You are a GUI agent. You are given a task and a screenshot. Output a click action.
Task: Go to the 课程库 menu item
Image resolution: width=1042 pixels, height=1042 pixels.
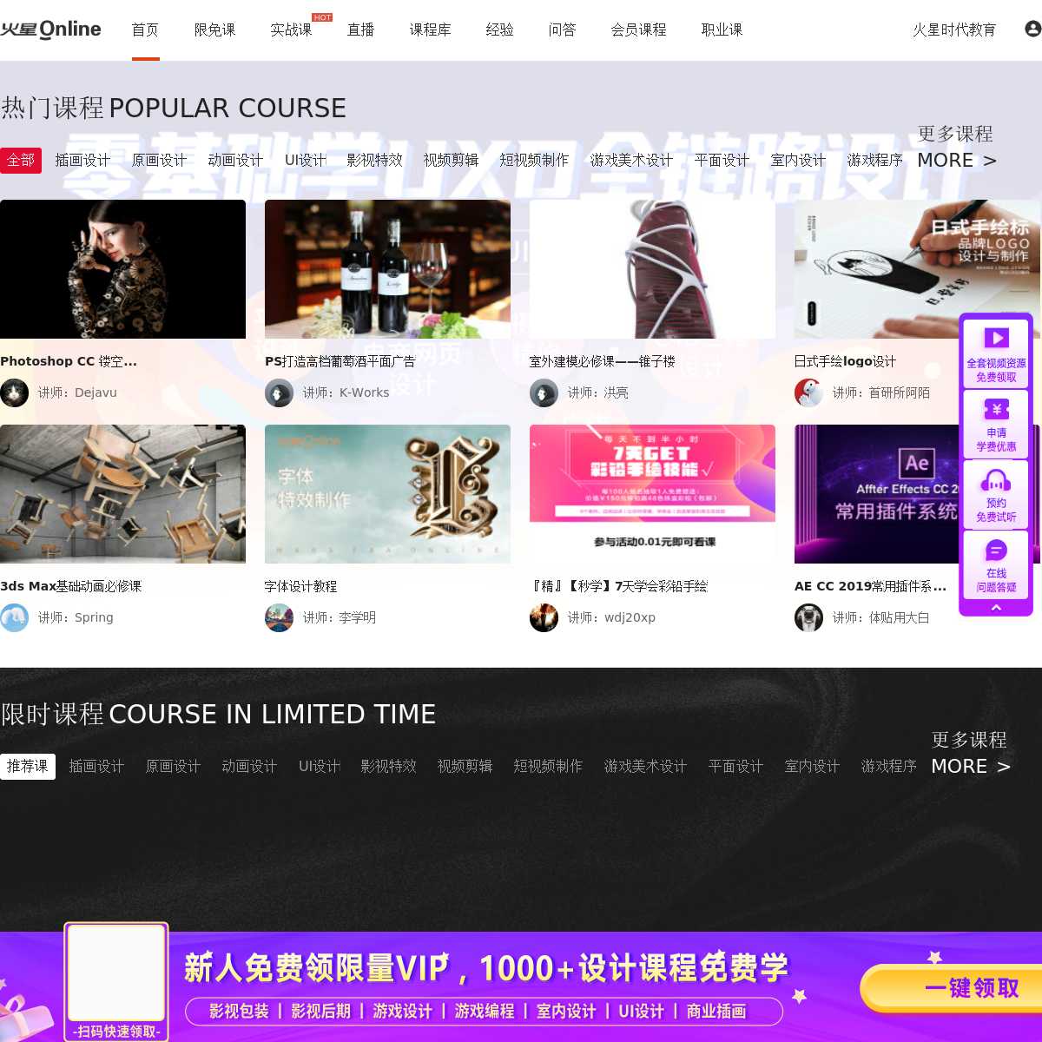[x=430, y=30]
